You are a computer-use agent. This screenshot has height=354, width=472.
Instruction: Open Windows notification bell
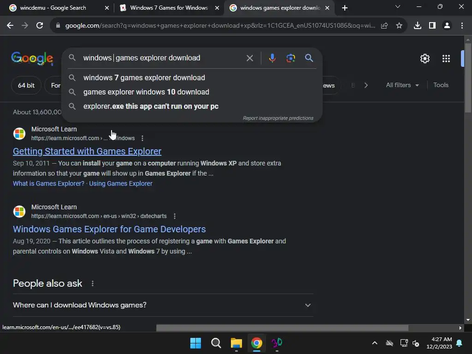pos(460,343)
